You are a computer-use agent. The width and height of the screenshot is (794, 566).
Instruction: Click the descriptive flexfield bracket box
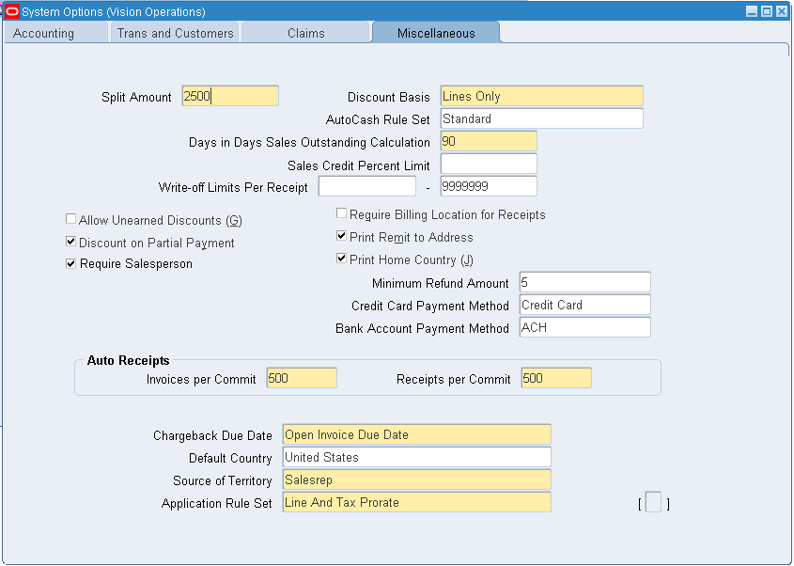(x=653, y=503)
